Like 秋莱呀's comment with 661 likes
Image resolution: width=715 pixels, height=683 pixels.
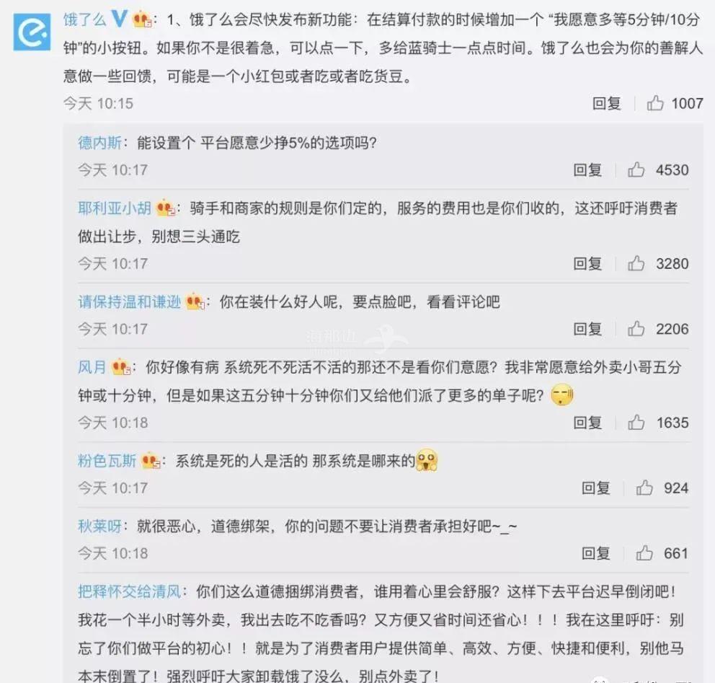(x=644, y=553)
